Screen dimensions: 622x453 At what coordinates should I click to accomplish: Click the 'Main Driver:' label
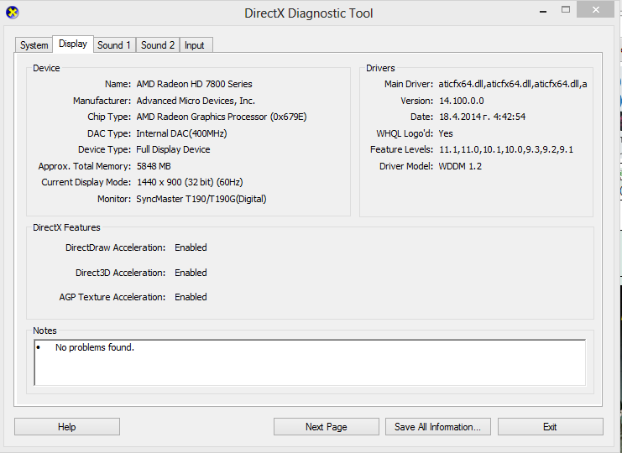(x=409, y=84)
